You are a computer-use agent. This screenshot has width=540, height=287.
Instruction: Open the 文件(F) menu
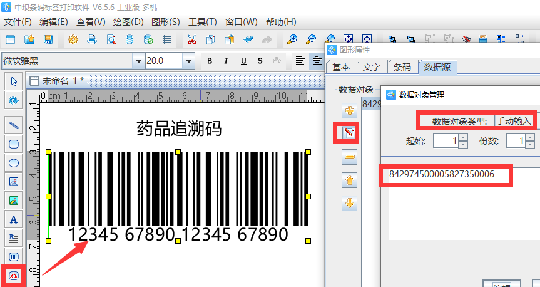click(18, 23)
